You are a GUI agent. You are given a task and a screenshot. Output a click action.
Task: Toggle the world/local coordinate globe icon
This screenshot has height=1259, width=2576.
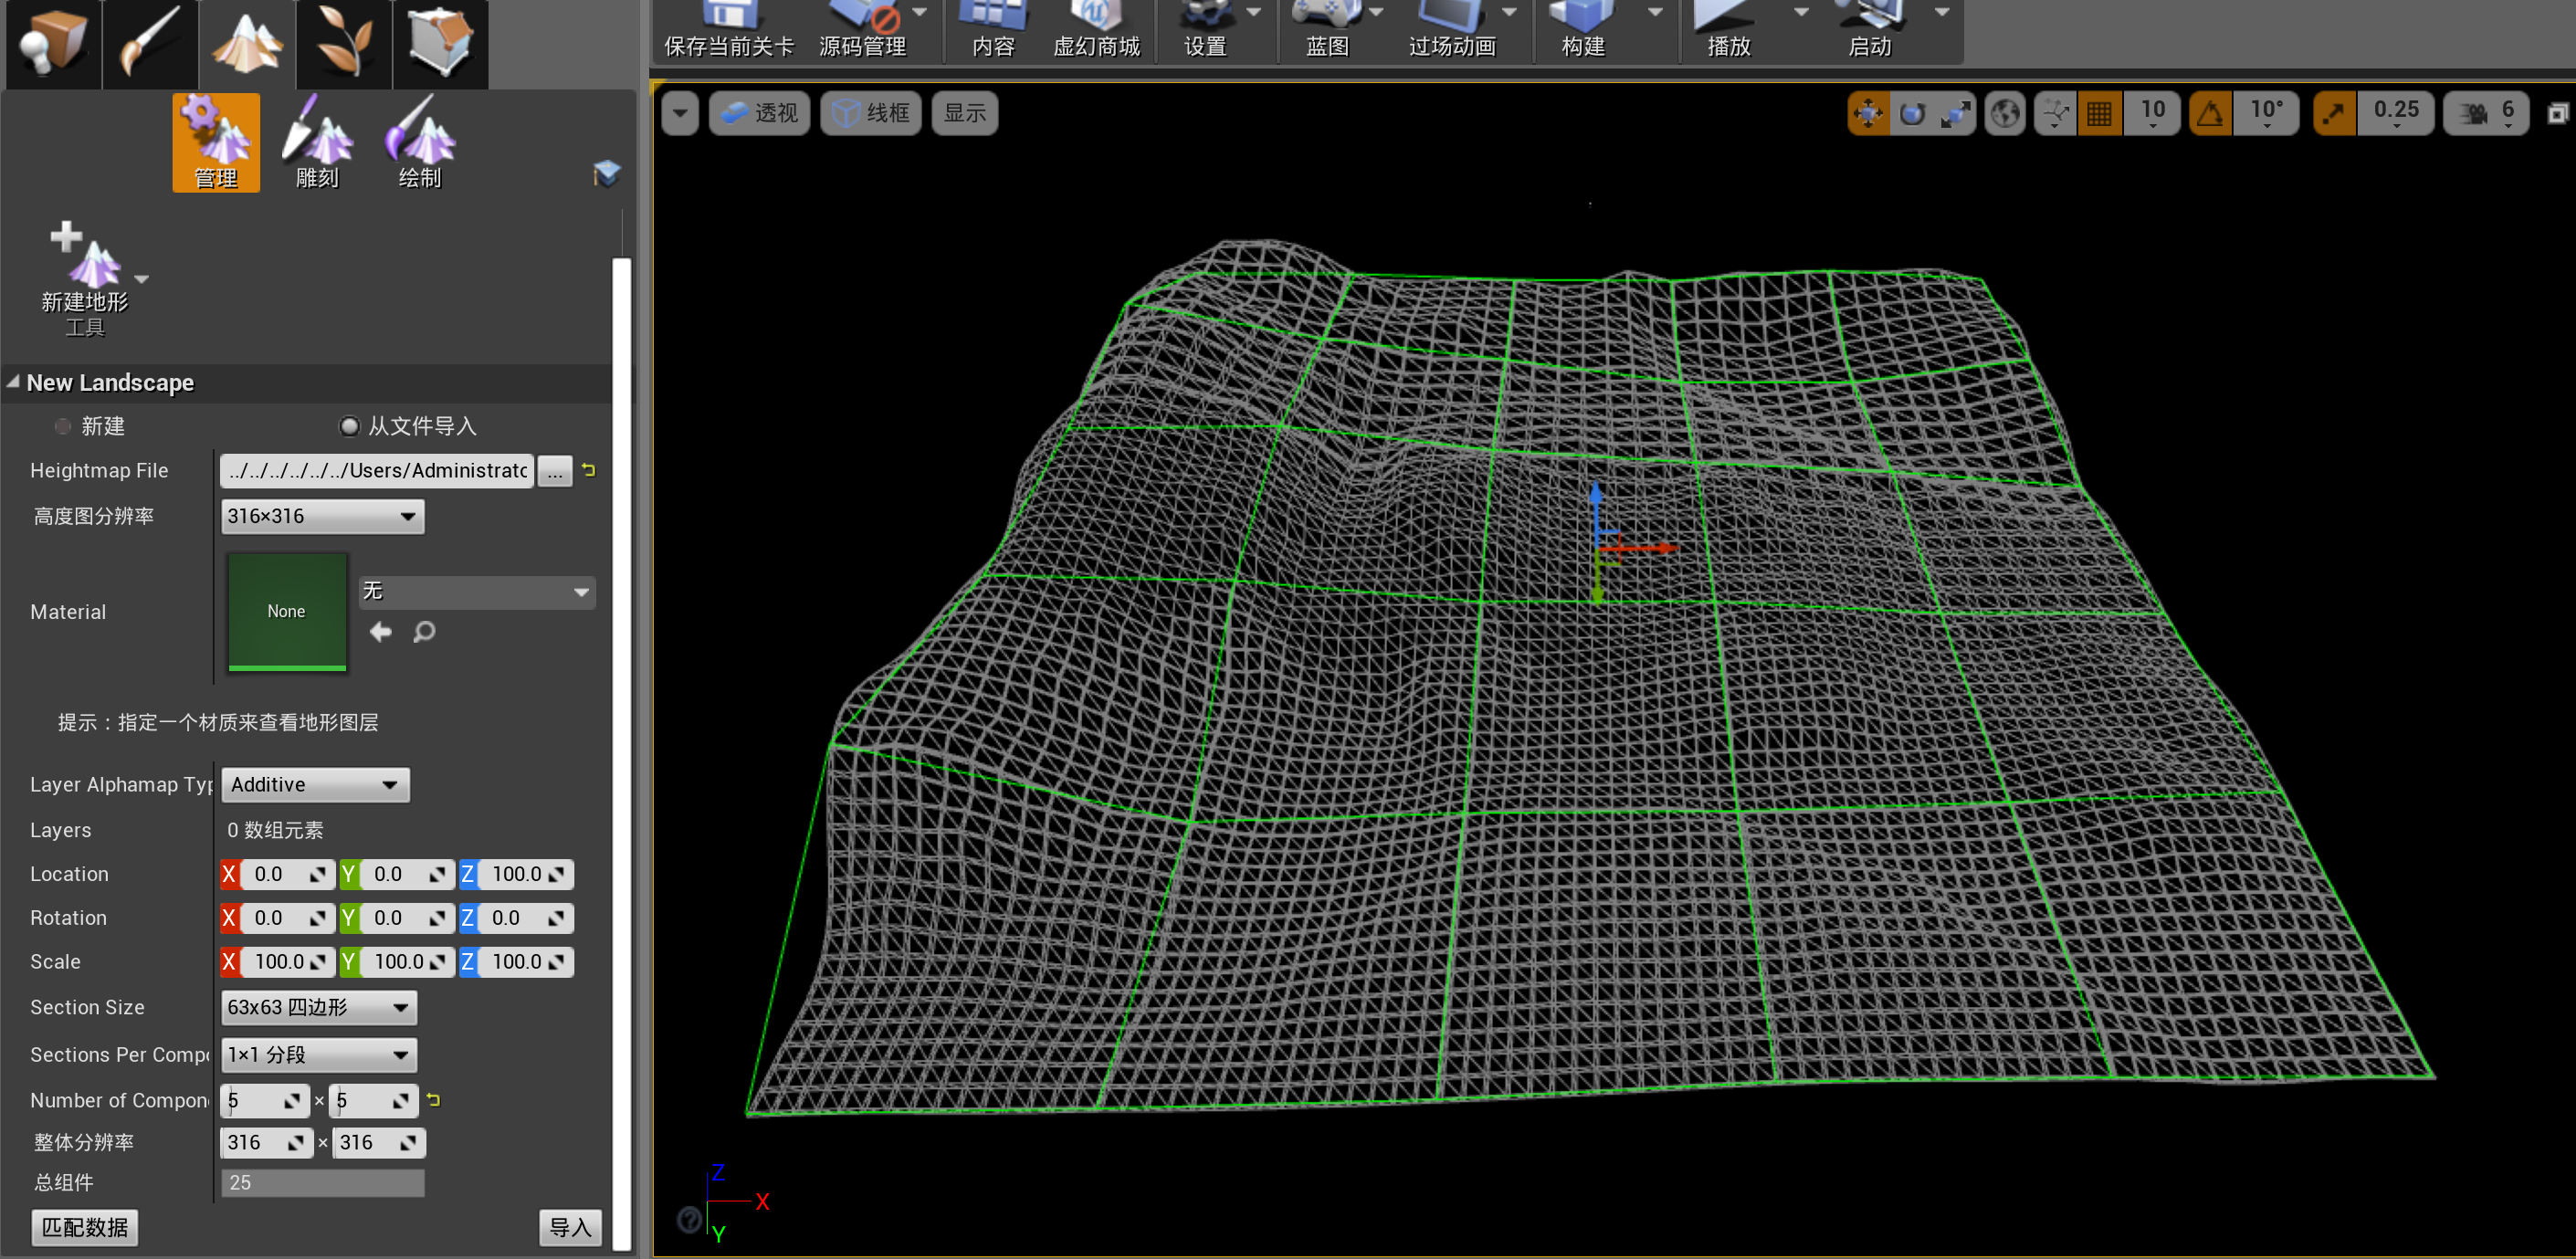click(x=2004, y=113)
